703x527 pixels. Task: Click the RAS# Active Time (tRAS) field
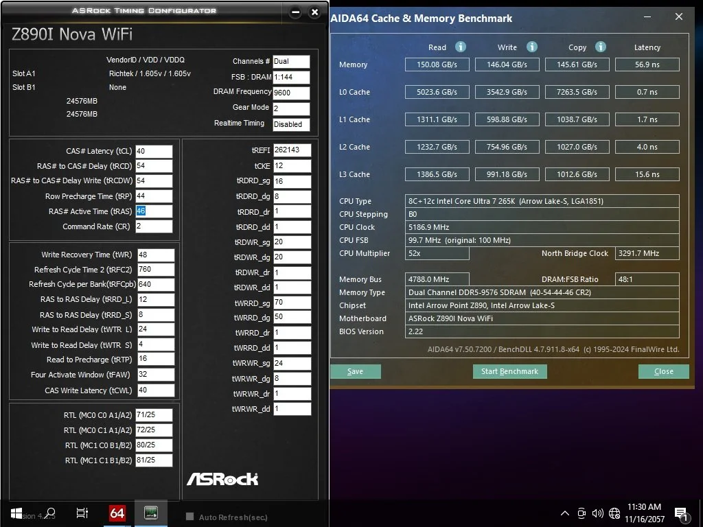pyautogui.click(x=154, y=211)
